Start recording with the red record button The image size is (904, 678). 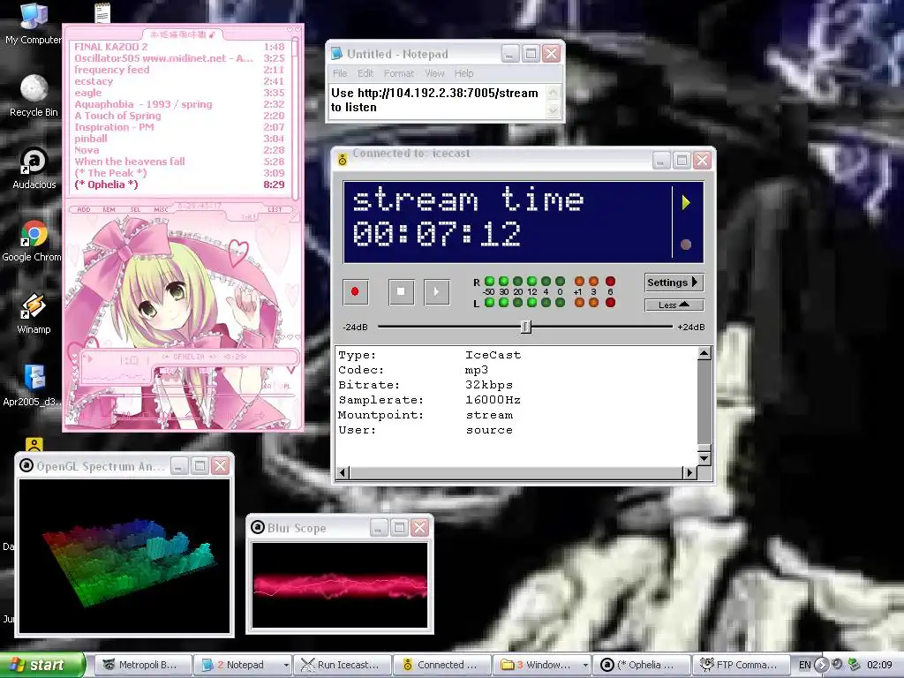[x=355, y=291]
